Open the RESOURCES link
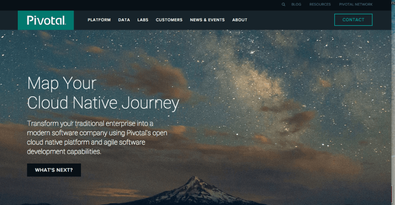Screen dimensions: 395x205 coord(320,4)
